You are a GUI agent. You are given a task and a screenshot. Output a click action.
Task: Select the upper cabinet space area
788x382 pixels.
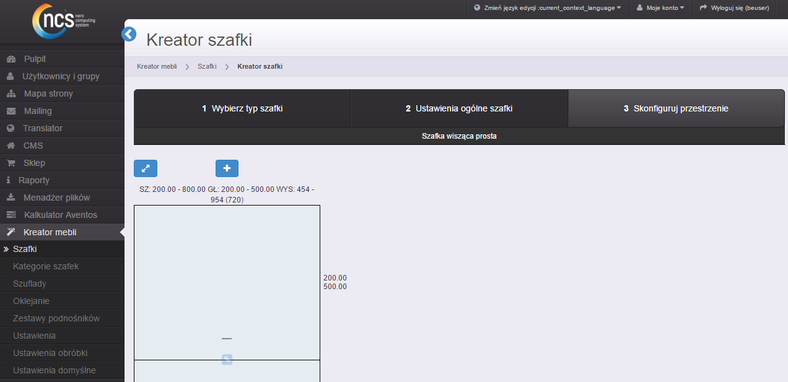tap(227, 272)
